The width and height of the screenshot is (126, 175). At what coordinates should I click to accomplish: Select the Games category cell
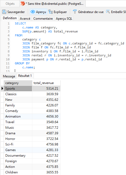coord(18,150)
